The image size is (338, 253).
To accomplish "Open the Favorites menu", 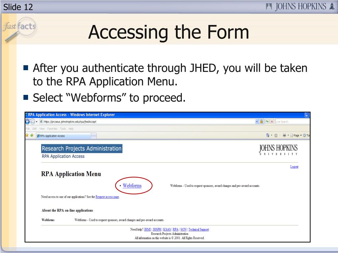I will tap(52, 129).
